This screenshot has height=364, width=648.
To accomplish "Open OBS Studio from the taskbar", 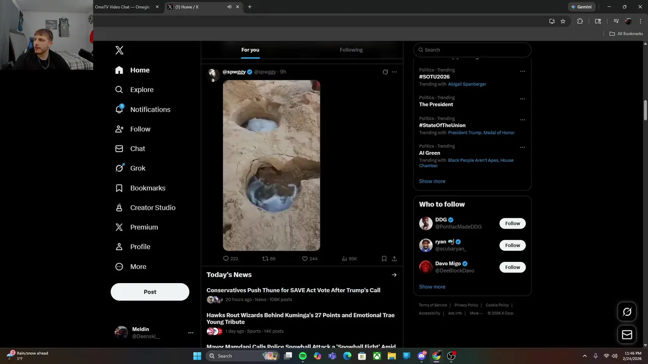I will [451, 356].
